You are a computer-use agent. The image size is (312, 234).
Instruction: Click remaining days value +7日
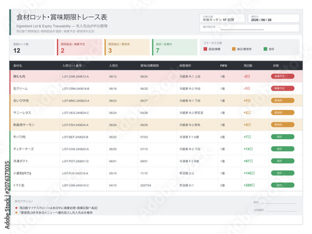tap(247, 137)
